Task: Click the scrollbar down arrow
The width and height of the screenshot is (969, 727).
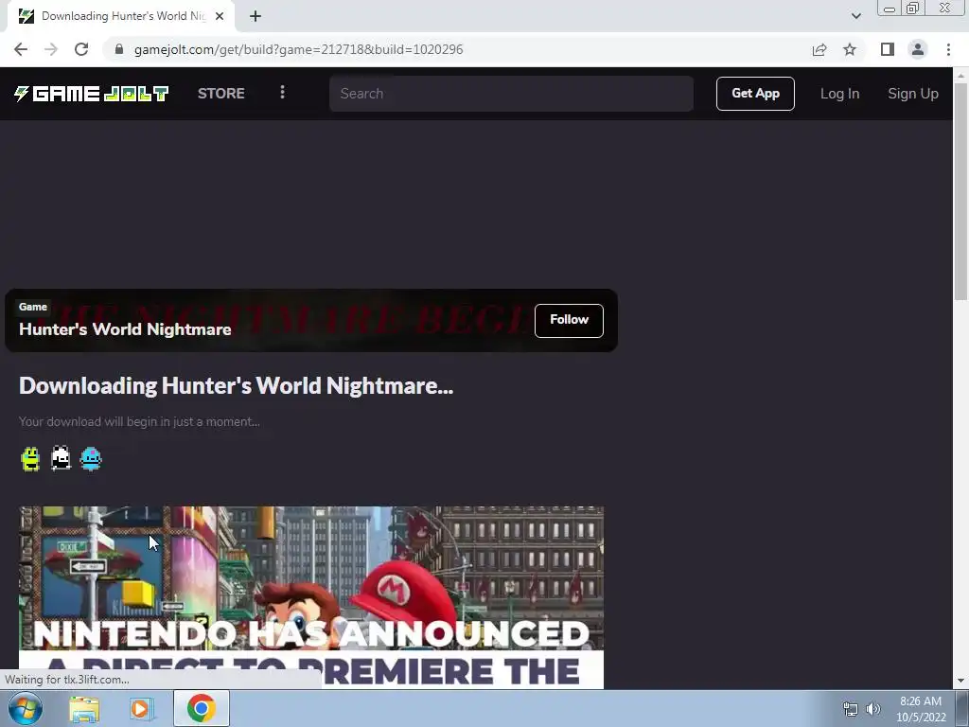Action: coord(960,682)
